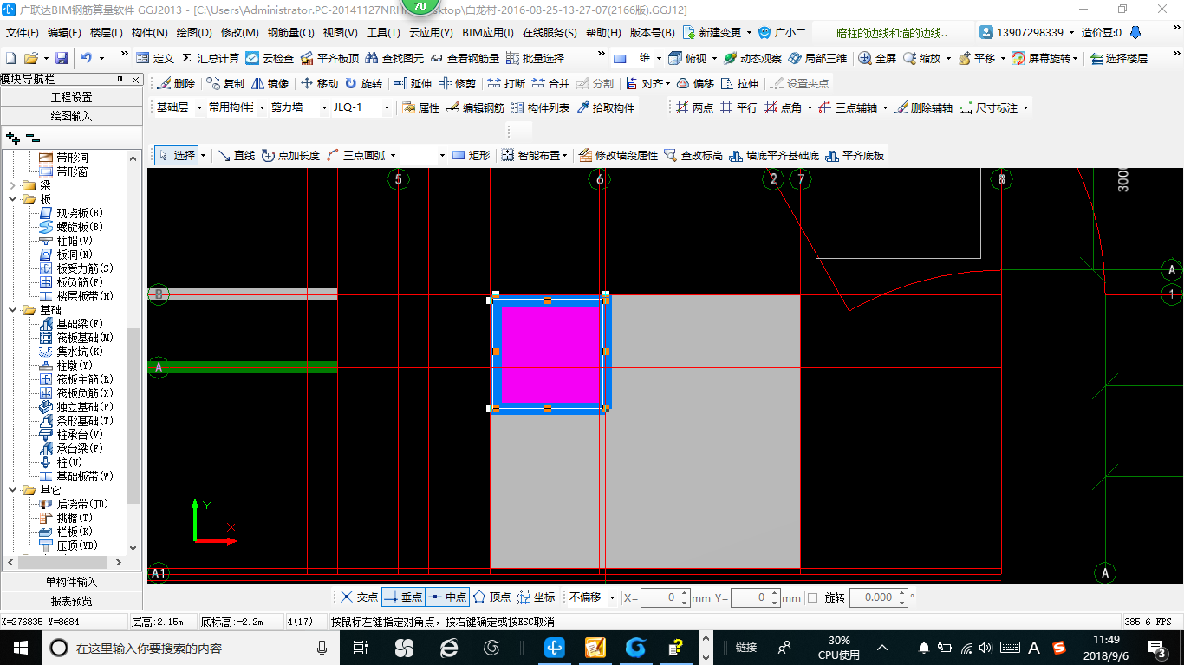The image size is (1184, 665).
Task: Expand the 梁 beam tree folder
Action: click(x=12, y=185)
